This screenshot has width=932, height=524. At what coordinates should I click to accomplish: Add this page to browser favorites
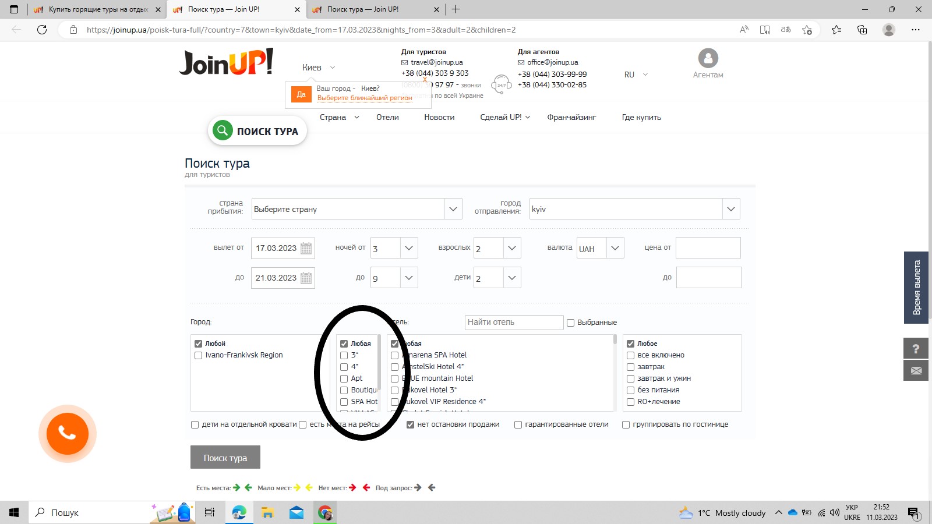(807, 30)
